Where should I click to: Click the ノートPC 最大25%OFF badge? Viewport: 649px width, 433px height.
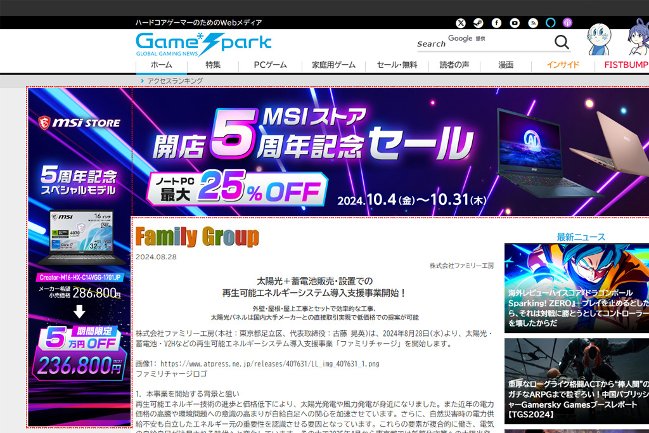(237, 188)
